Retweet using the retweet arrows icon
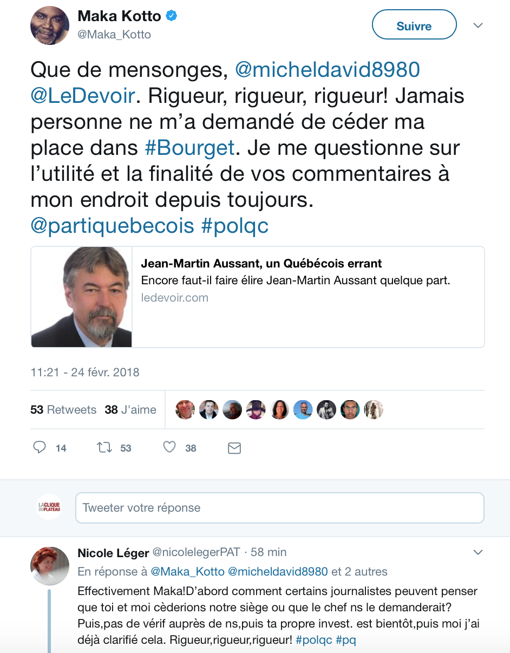The width and height of the screenshot is (510, 653). (104, 447)
